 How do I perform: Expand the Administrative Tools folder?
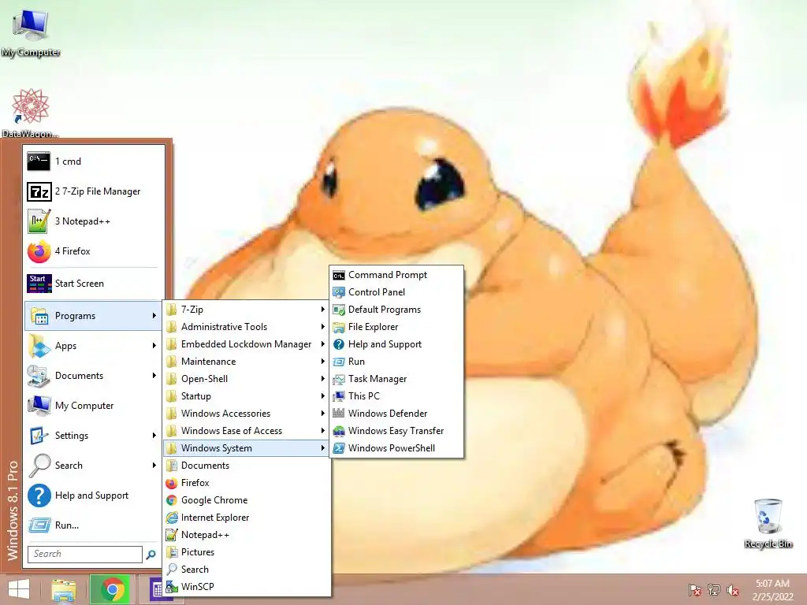click(246, 327)
